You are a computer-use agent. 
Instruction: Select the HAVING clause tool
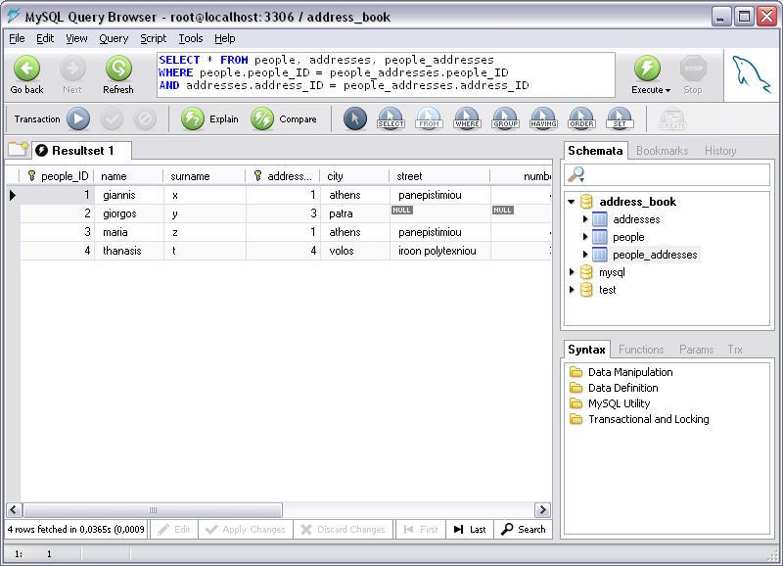coord(544,118)
